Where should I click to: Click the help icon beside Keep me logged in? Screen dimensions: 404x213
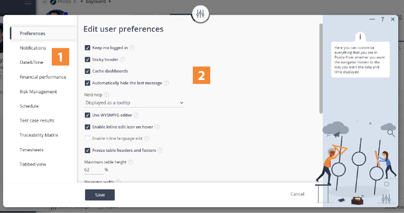(x=132, y=48)
